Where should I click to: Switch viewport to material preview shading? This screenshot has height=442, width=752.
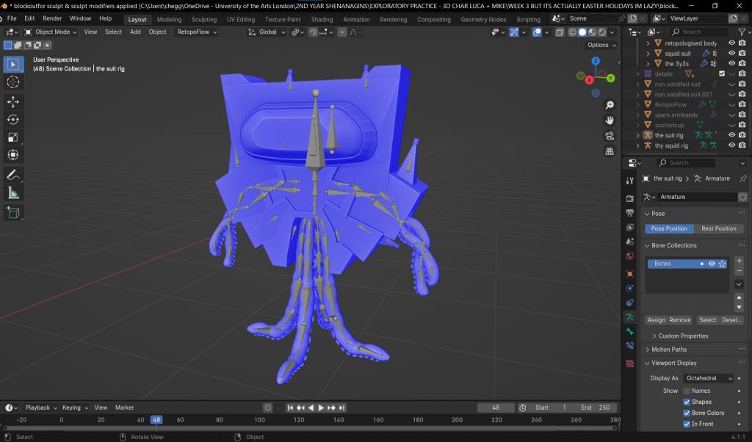coord(593,32)
